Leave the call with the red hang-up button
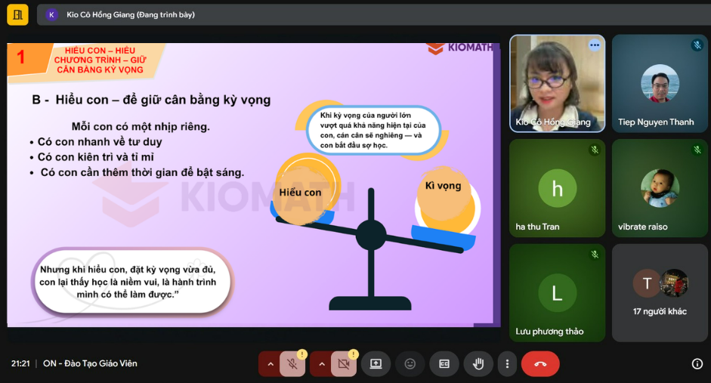Screen dimensions: 711x383 click(x=540, y=364)
